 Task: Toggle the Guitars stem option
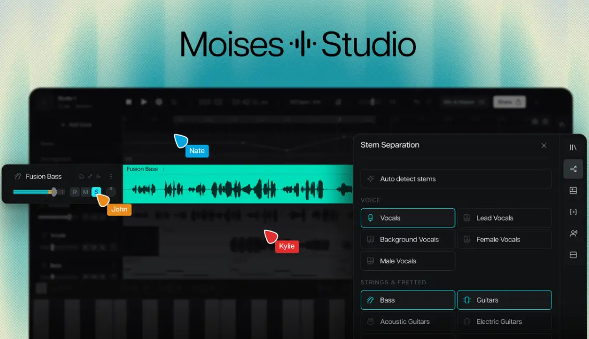(504, 300)
